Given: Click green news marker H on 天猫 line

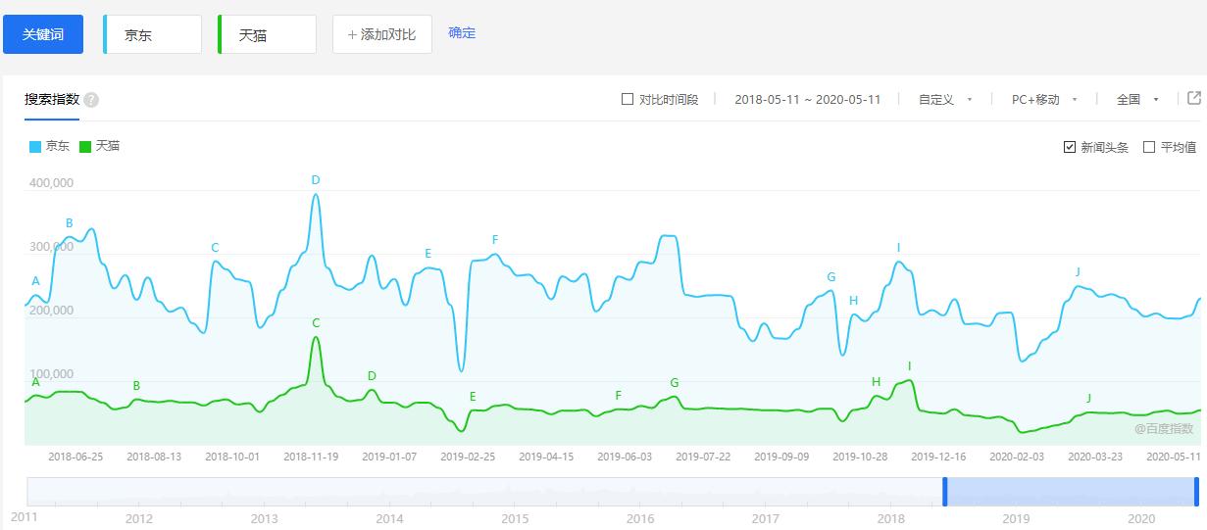Looking at the screenshot, I should pyautogui.click(x=876, y=382).
